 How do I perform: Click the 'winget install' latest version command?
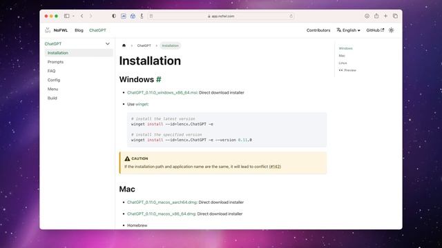pos(172,124)
